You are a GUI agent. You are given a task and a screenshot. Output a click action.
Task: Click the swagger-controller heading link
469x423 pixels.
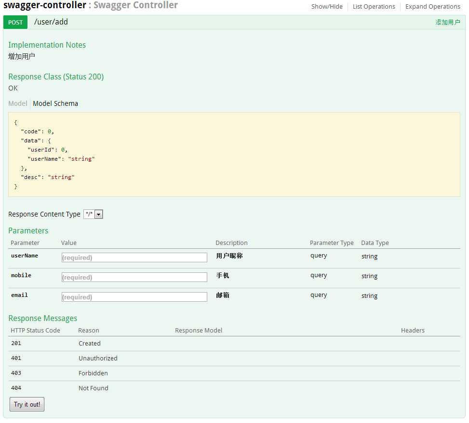click(44, 5)
